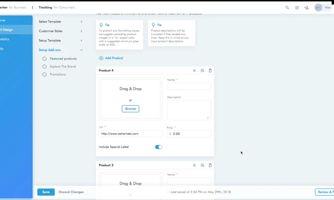Screen dimensions: 334x200
Task: Select the Explore The Brand radio button
Action: [x=44, y=67]
